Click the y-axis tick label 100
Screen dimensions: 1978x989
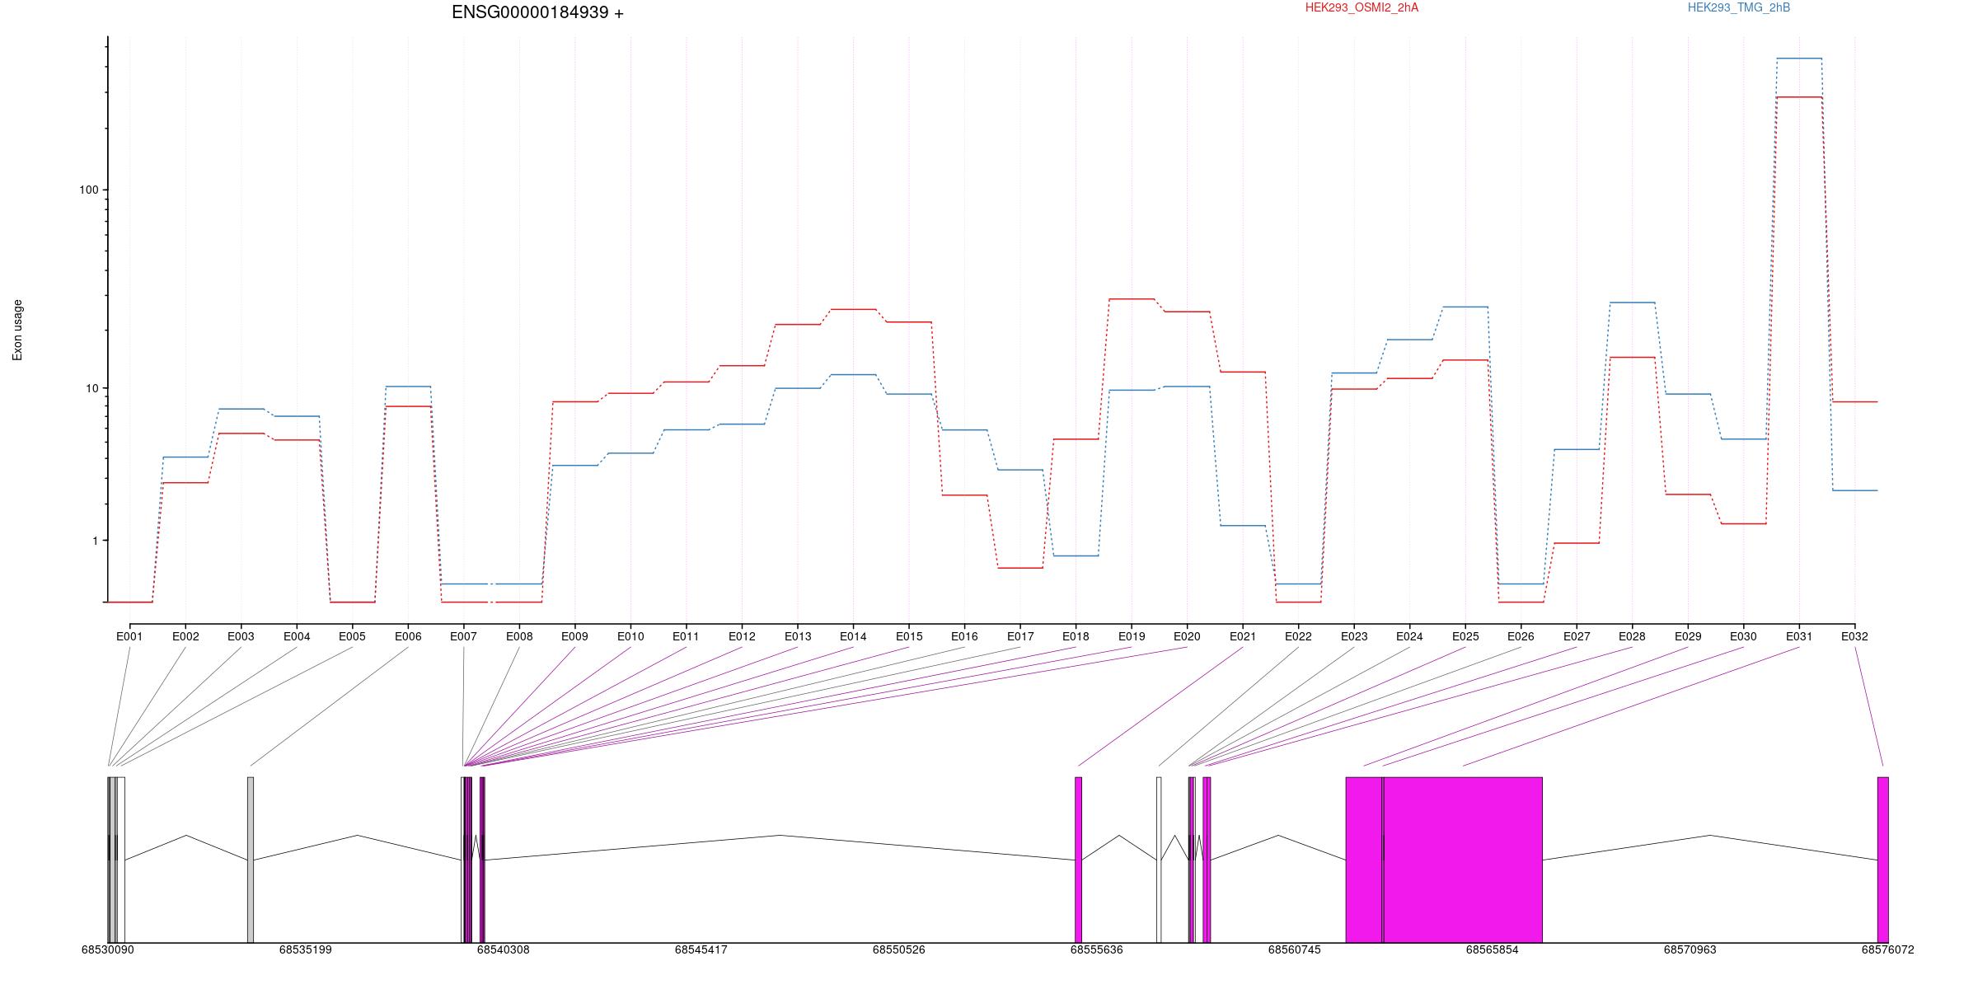tap(88, 190)
